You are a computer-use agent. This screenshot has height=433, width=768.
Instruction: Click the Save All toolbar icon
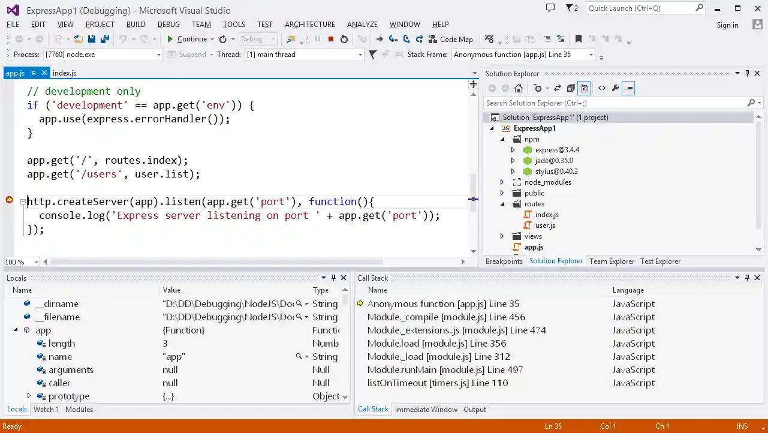(x=104, y=39)
